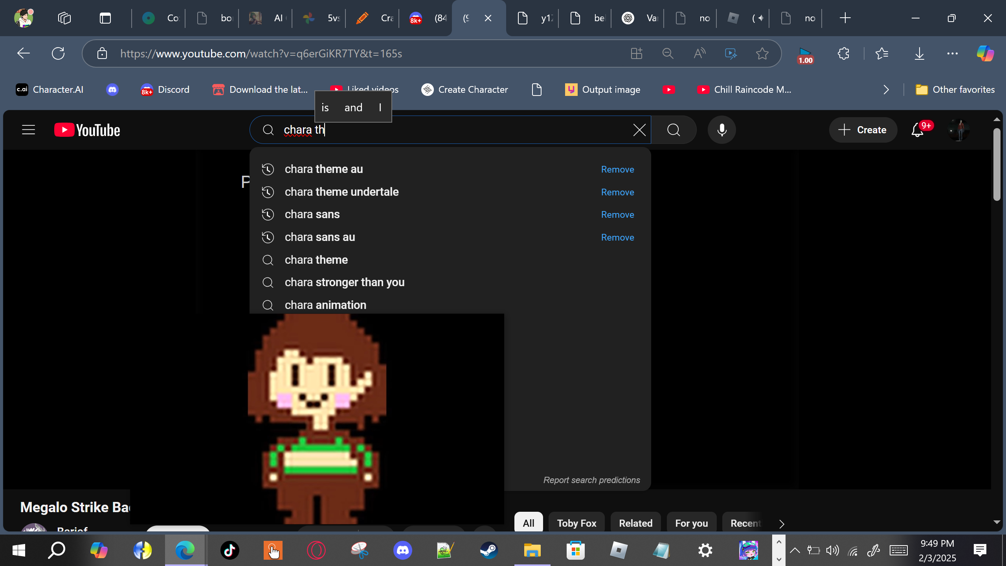Clear the YouTube search box text
1006x566 pixels.
pos(639,130)
